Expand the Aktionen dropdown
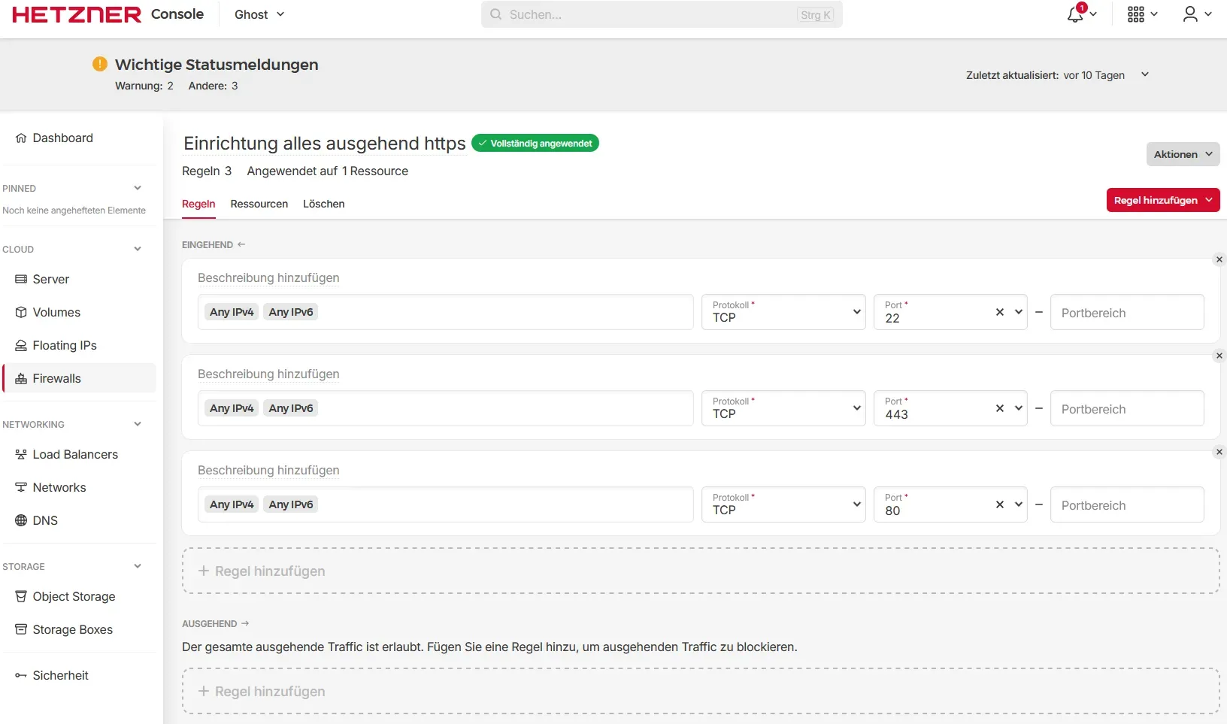The width and height of the screenshot is (1227, 724). (x=1182, y=154)
